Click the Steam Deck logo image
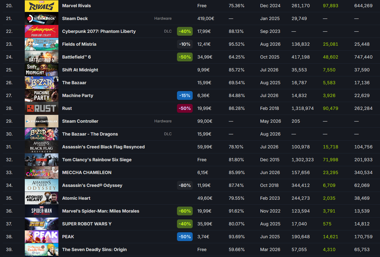Screen dimensions: 380x257 click(41, 18)
